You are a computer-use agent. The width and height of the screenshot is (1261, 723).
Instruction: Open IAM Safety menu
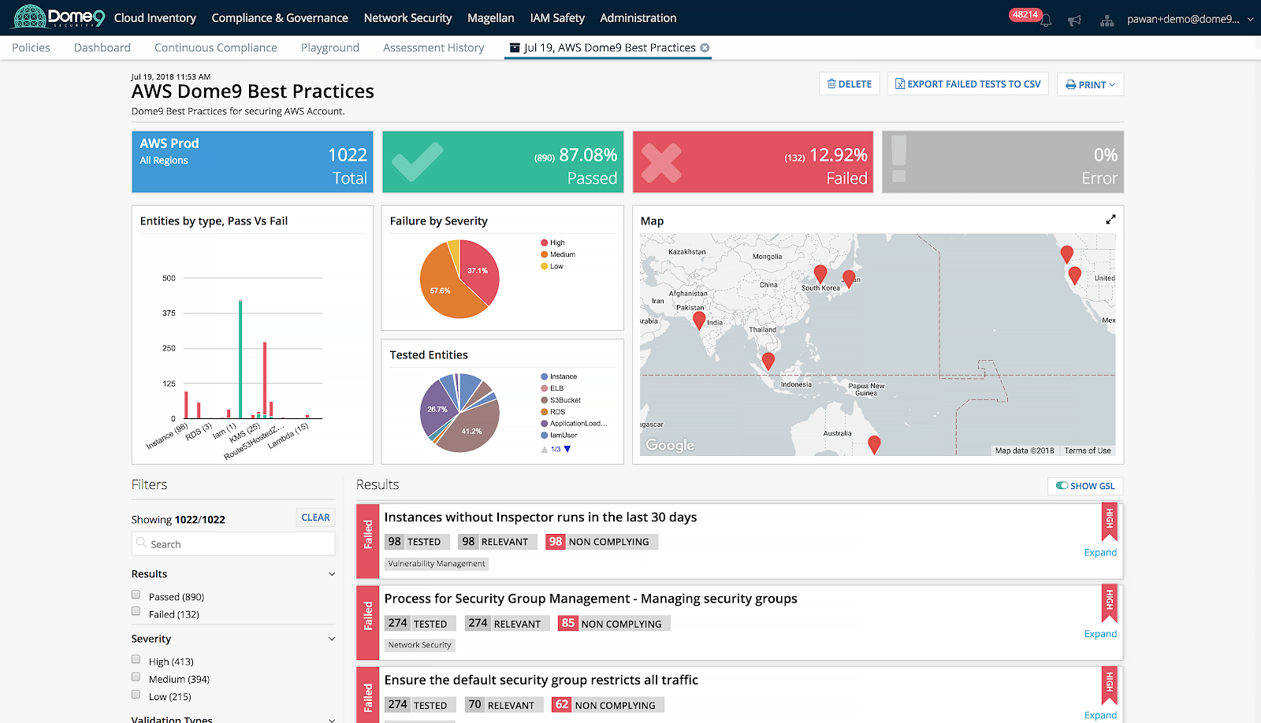[557, 17]
